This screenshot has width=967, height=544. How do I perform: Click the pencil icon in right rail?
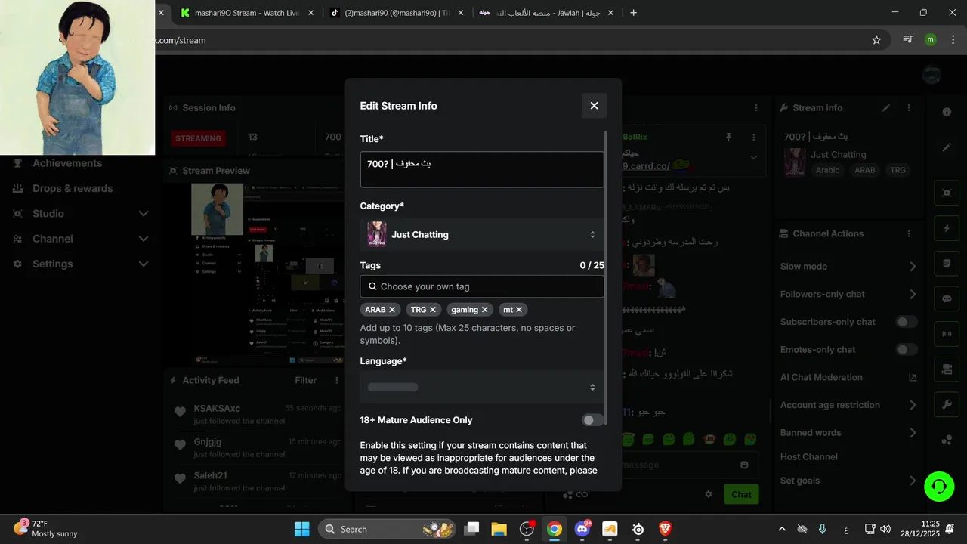point(947,147)
